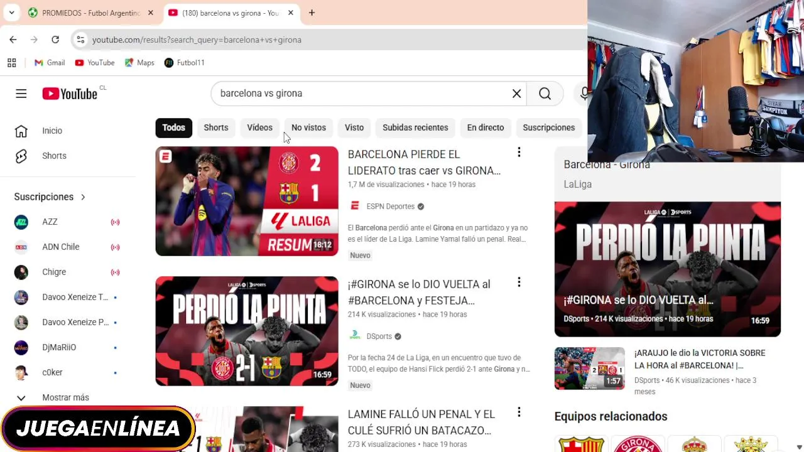The height and width of the screenshot is (452, 804).
Task: Open ESPN Deportes channel name
Action: (391, 207)
